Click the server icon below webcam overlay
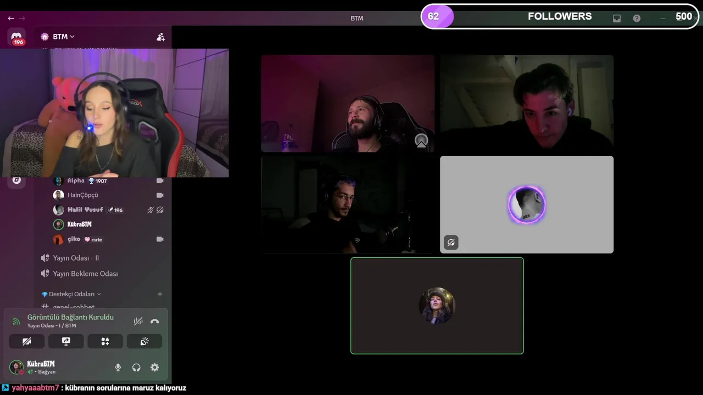The width and height of the screenshot is (703, 395). point(16,180)
